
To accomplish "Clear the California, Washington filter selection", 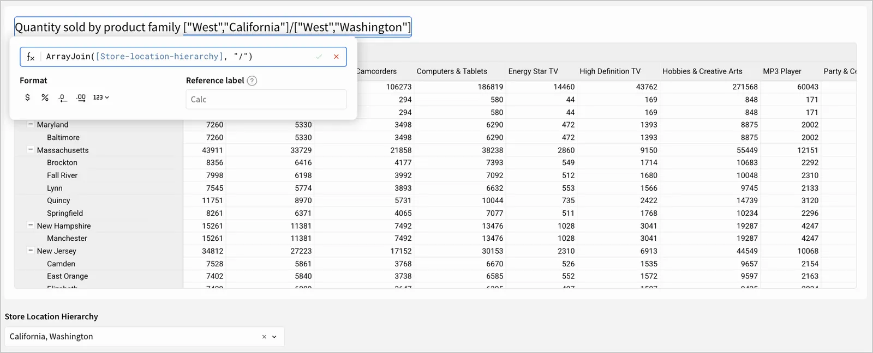I will point(264,337).
